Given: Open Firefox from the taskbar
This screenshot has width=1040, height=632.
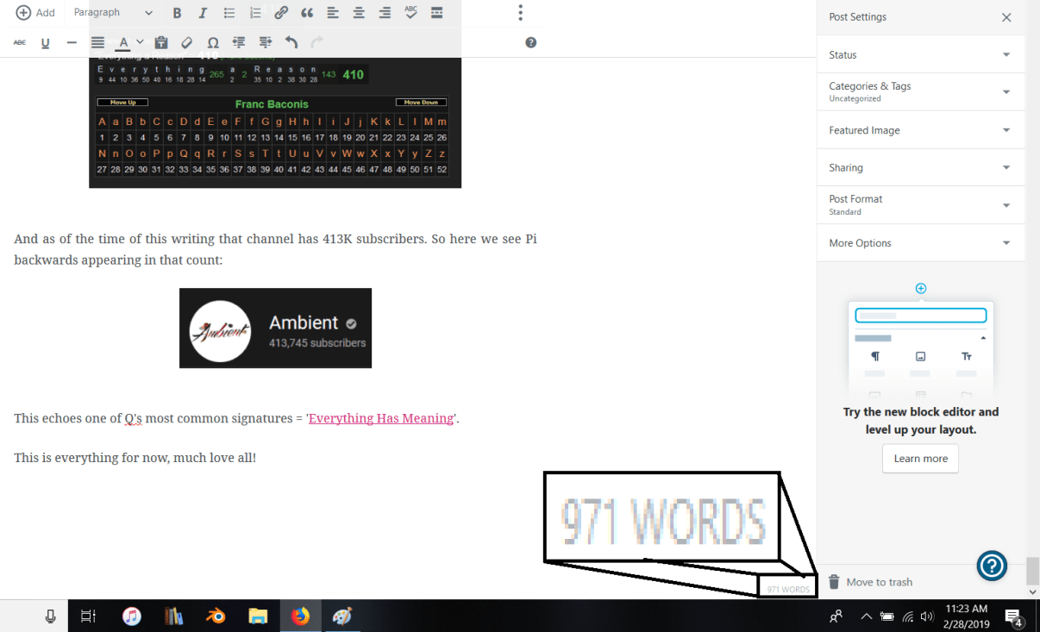Looking at the screenshot, I should [300, 616].
